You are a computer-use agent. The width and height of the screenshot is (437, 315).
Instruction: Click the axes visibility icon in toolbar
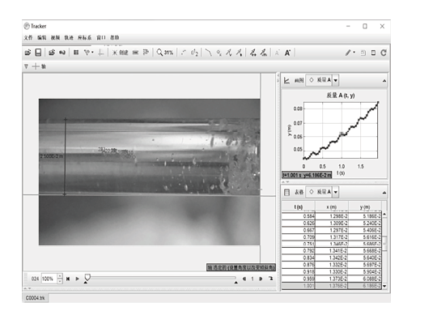coord(101,53)
